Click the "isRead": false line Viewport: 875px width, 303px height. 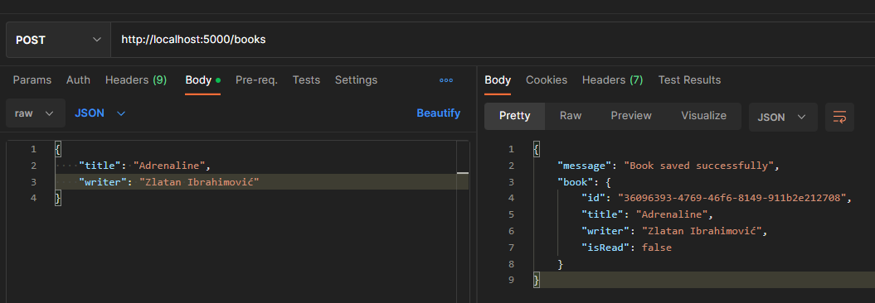click(x=626, y=248)
